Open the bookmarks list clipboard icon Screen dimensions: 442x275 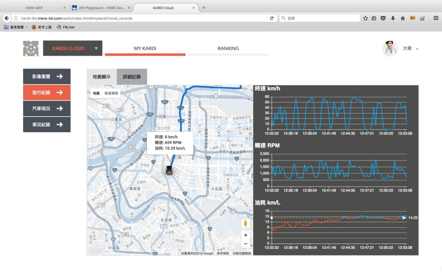[374, 18]
